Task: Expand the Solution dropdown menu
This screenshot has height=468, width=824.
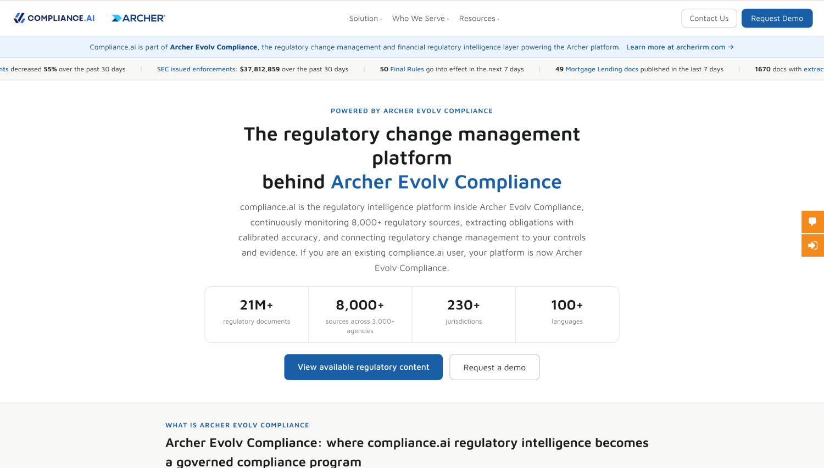Action: pyautogui.click(x=365, y=19)
